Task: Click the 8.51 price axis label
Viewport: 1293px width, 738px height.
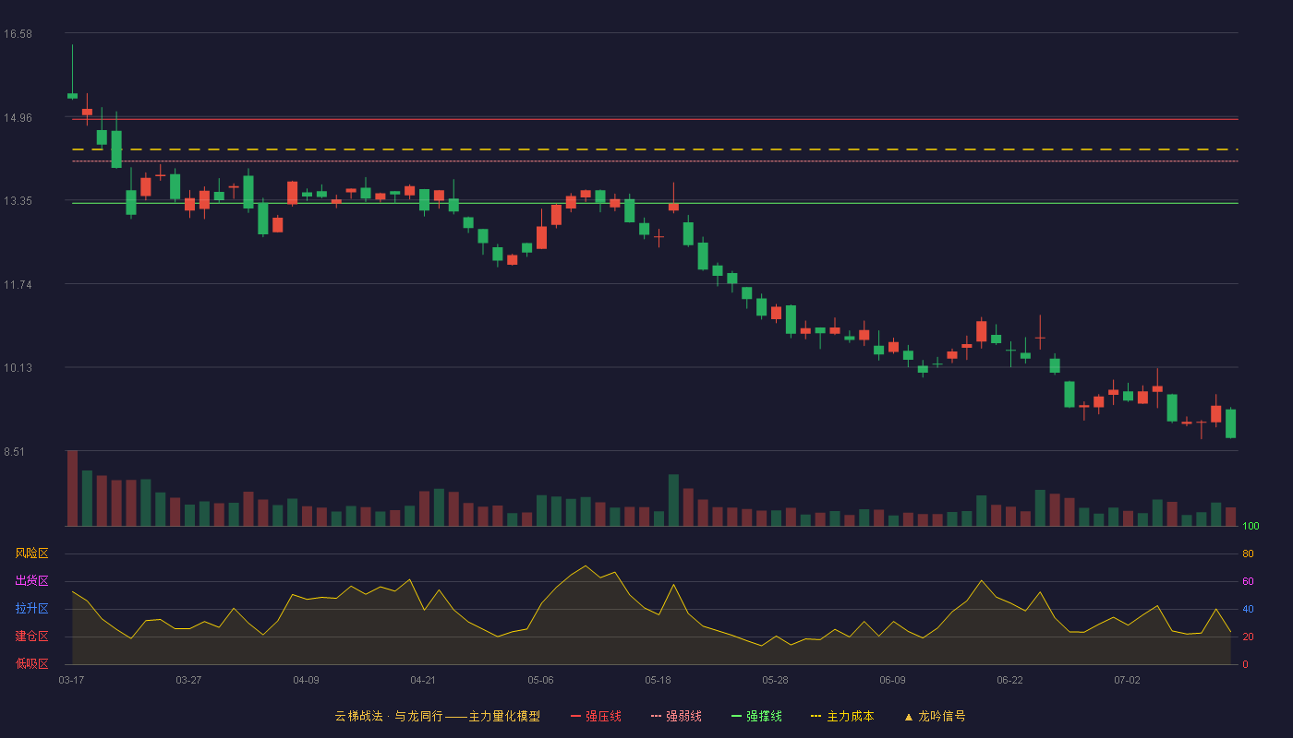Action: coord(15,452)
